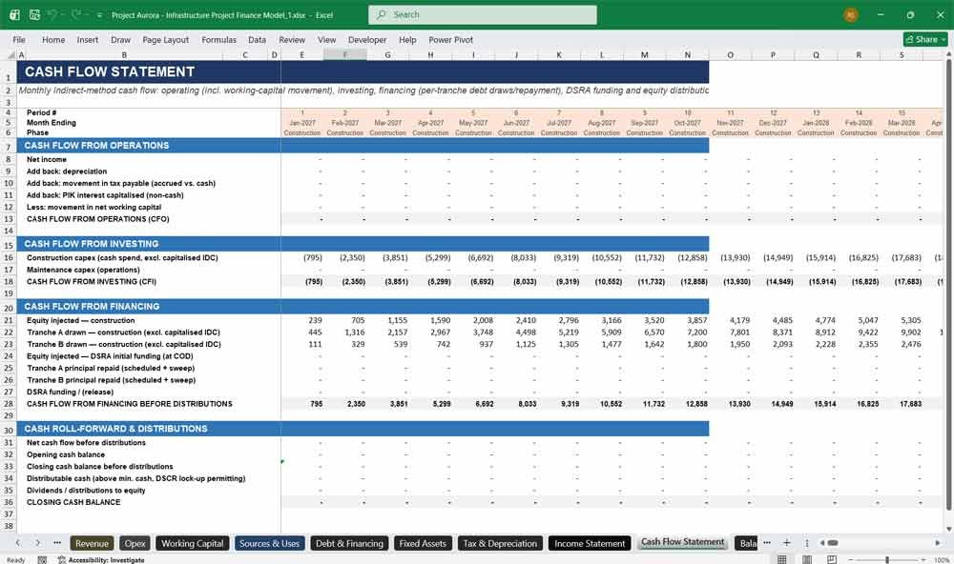The height and width of the screenshot is (564, 954).
Task: Open the Help ribbon tab
Action: coord(407,39)
